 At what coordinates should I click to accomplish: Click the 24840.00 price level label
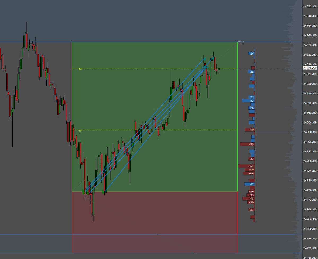tap(310, 36)
